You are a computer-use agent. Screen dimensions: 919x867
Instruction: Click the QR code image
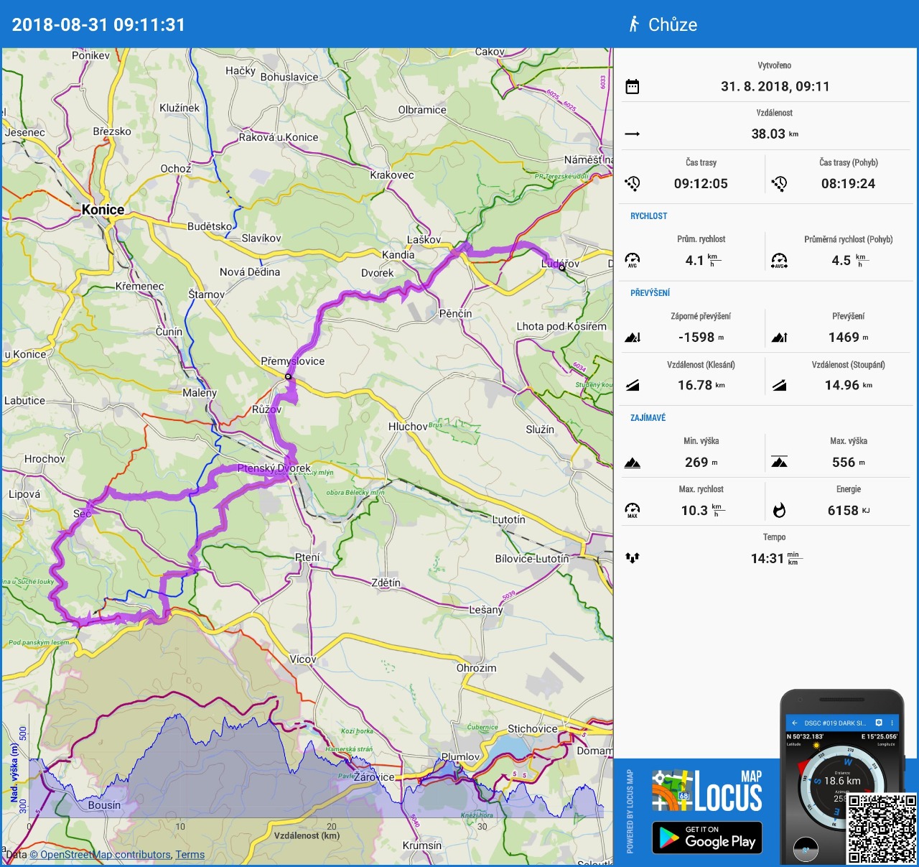click(882, 827)
